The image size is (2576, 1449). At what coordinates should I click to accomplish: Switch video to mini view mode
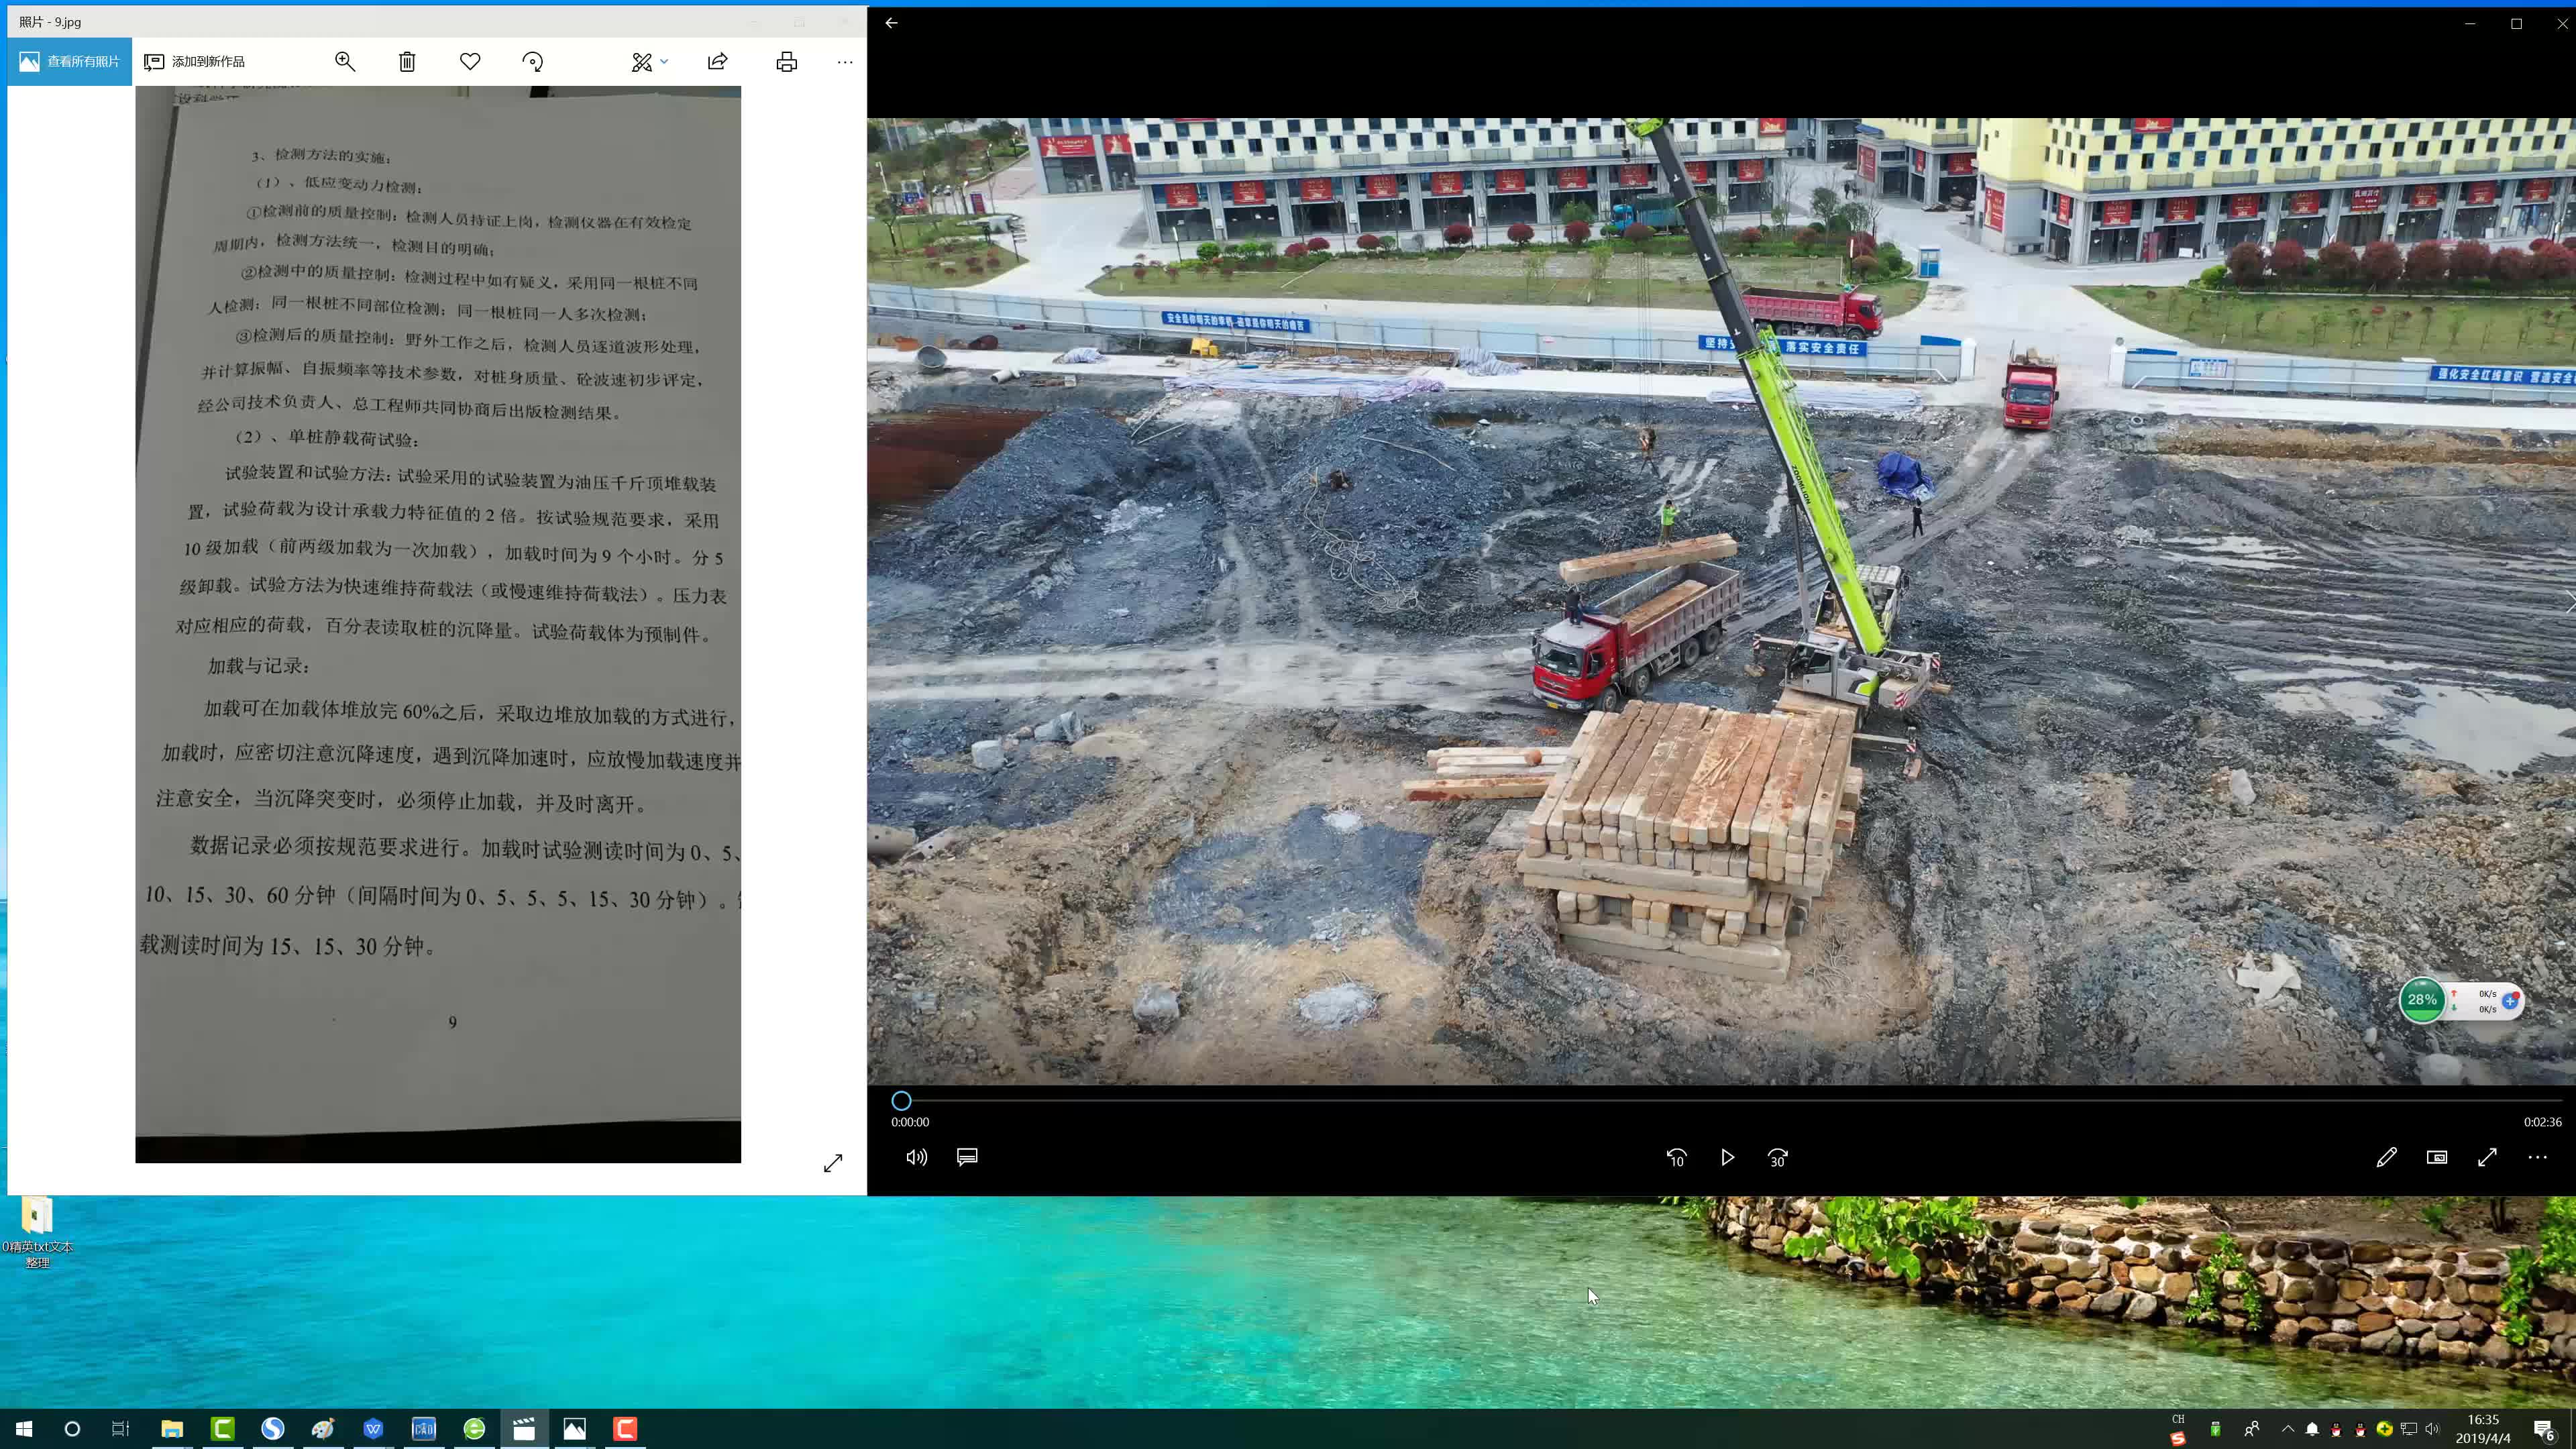2437,1157
